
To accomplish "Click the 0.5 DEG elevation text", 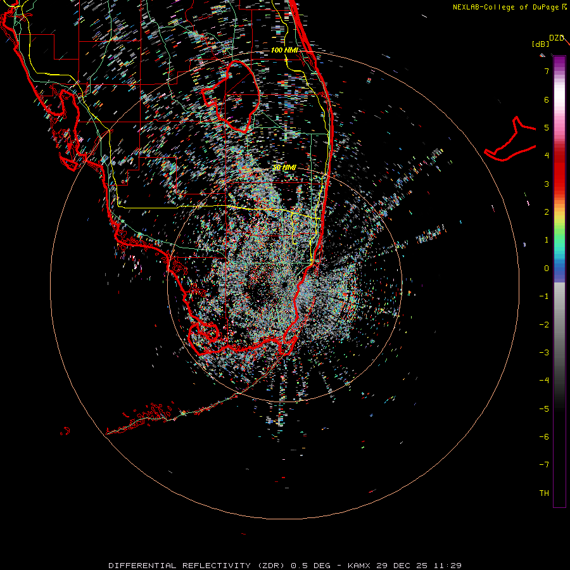I will tap(311, 566).
